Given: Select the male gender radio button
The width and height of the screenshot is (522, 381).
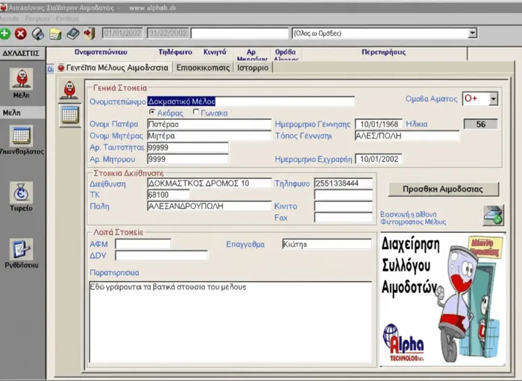Looking at the screenshot, I should 152,113.
